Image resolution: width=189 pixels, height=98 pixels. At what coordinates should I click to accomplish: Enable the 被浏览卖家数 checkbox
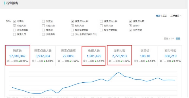pos(72,30)
